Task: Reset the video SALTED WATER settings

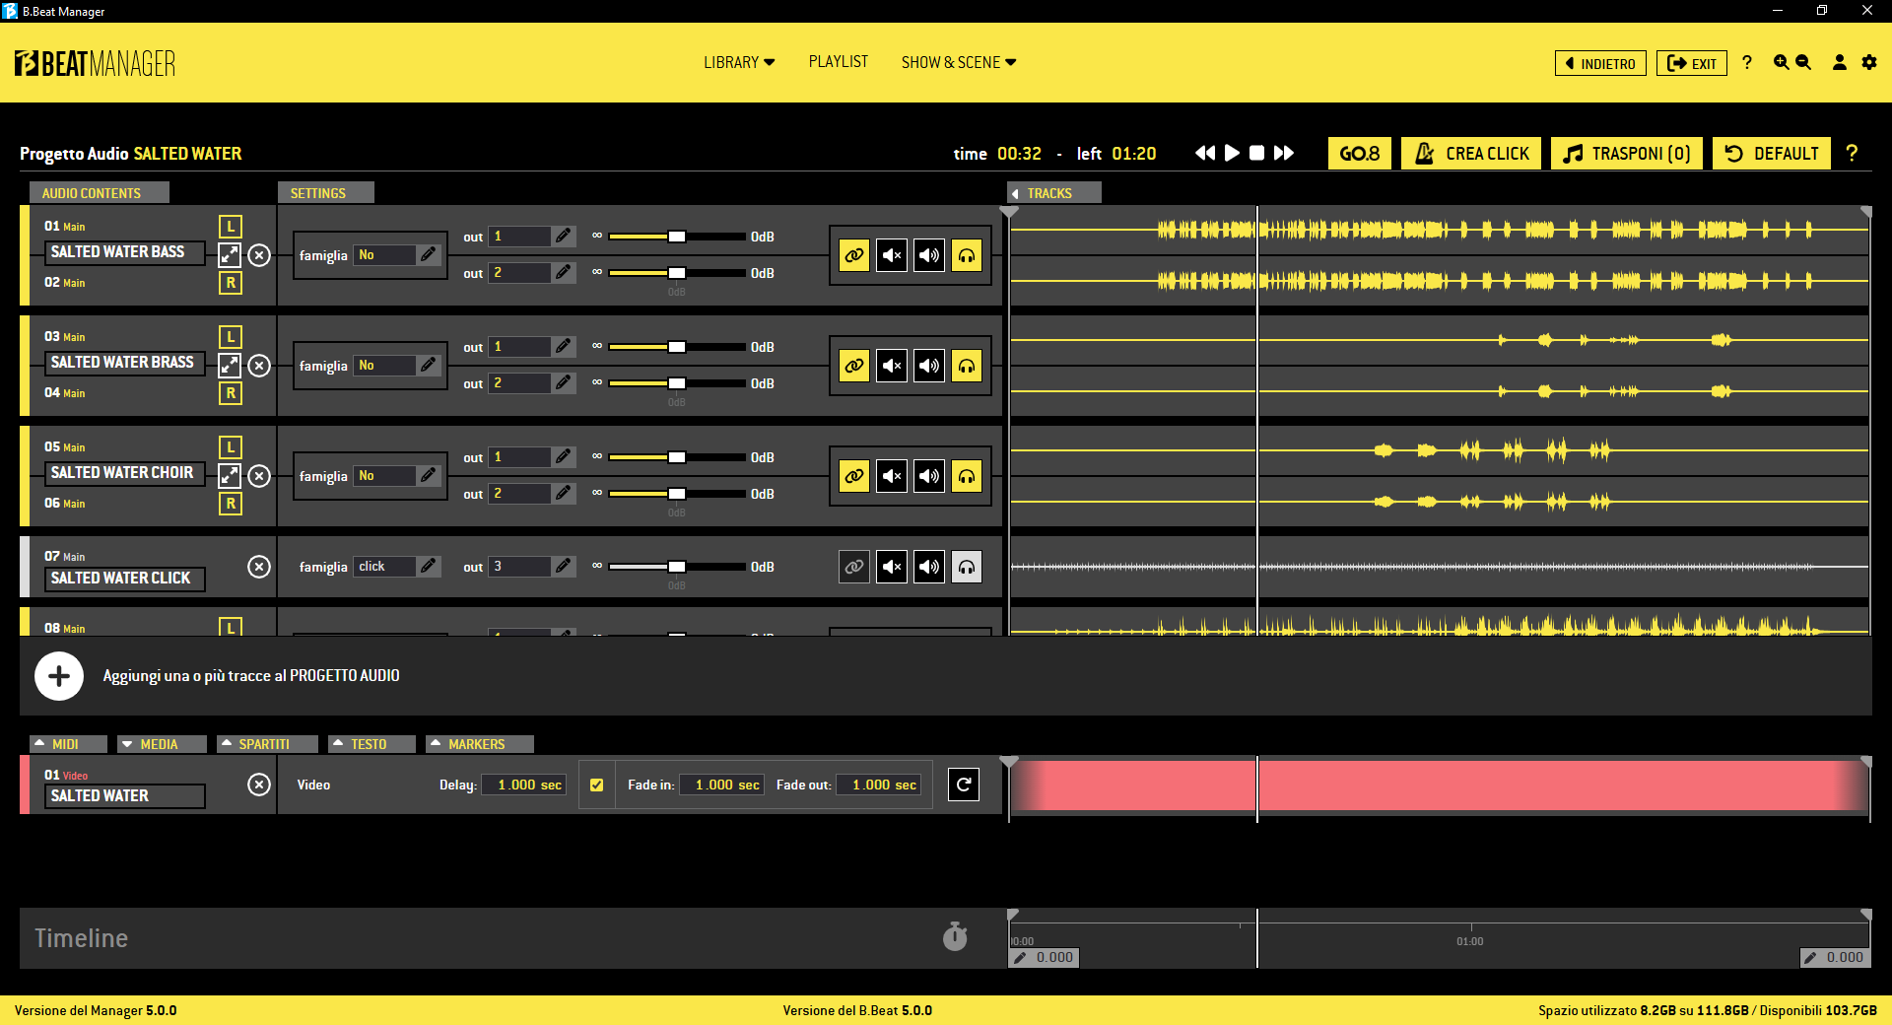Action: (x=964, y=785)
